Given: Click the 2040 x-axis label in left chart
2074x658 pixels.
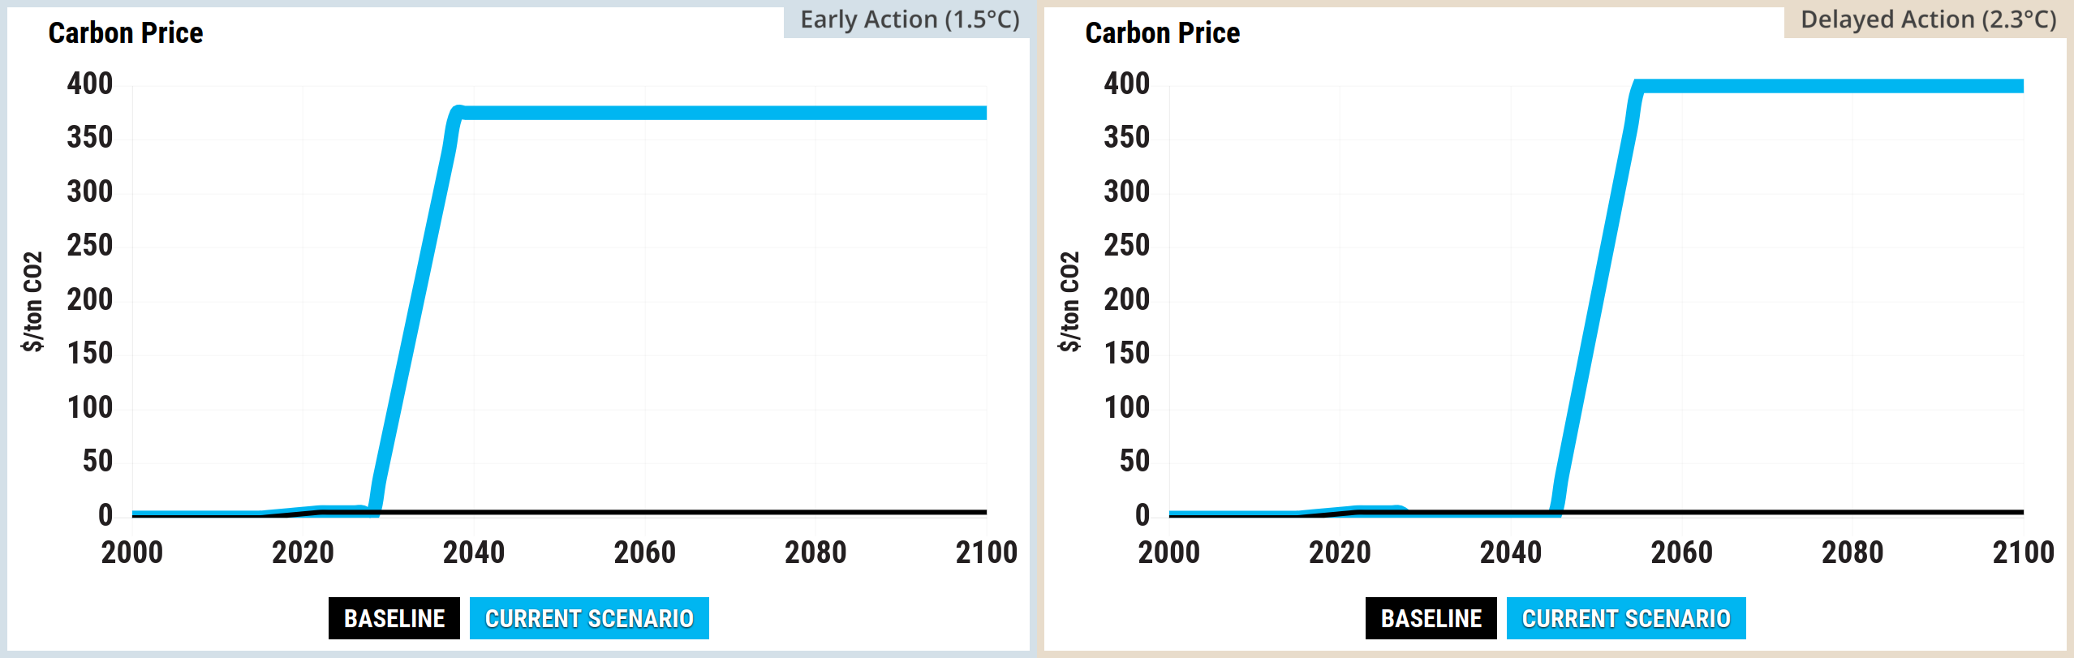Looking at the screenshot, I should point(474,553).
